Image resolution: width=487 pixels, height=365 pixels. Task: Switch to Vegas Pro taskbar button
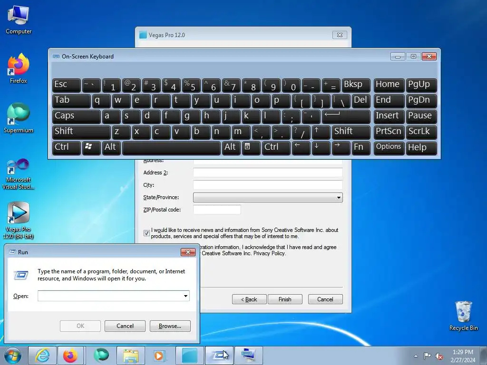tap(189, 355)
